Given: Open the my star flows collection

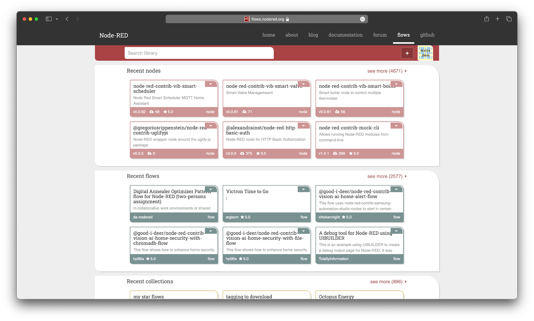Looking at the screenshot, I should pyautogui.click(x=149, y=296).
